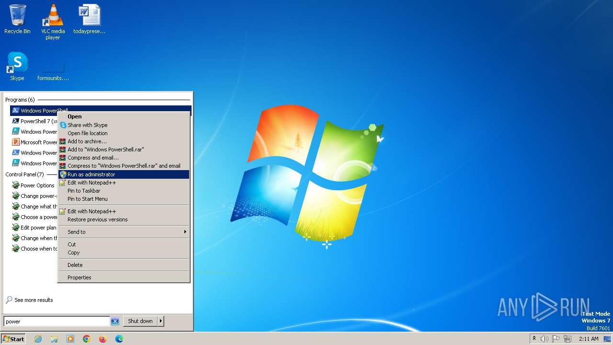This screenshot has height=345, width=613.
Task: Choose Compress to rar and email entry
Action: pyautogui.click(x=124, y=166)
